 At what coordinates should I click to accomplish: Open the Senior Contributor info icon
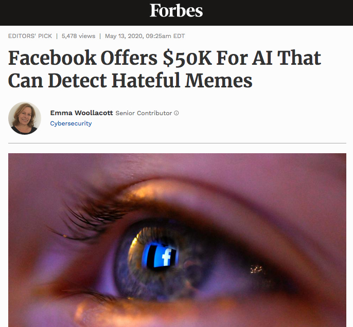coord(177,113)
